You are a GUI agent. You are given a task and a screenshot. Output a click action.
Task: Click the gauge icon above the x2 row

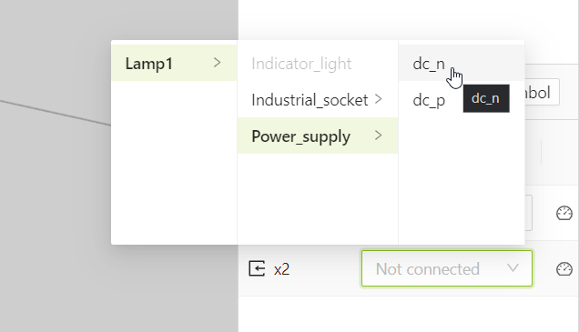point(564,213)
